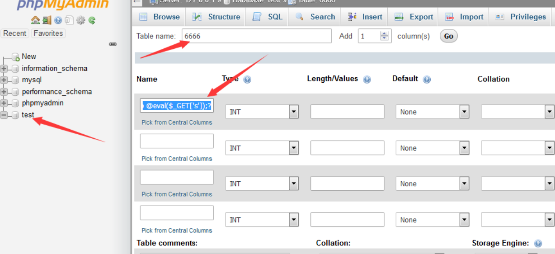Image resolution: width=555 pixels, height=254 pixels.
Task: Open the mysql database link
Action: pyautogui.click(x=32, y=80)
